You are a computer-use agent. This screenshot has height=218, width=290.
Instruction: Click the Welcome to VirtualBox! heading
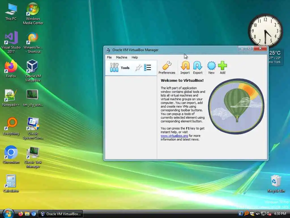point(182,80)
